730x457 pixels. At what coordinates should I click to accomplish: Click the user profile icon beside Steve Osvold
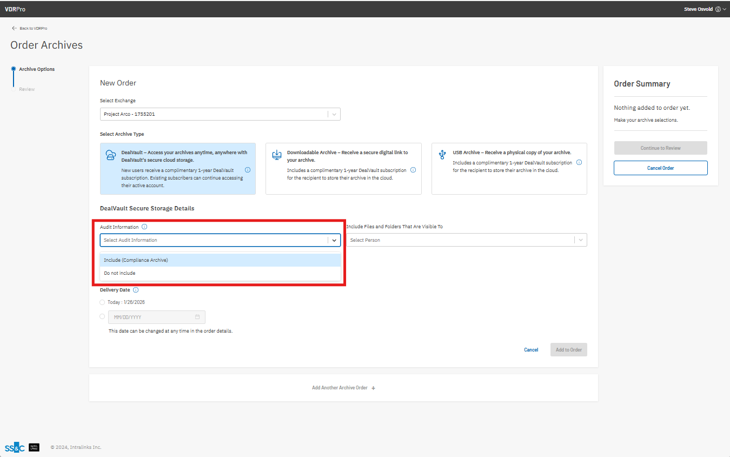[718, 9]
